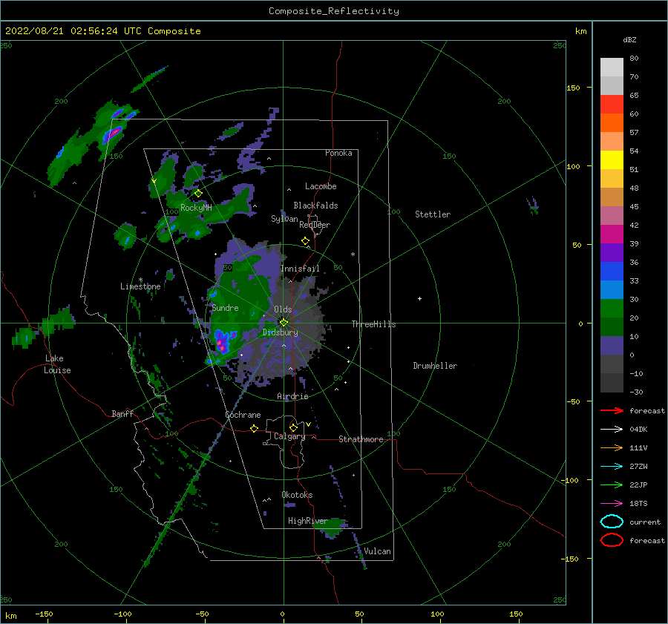
Task: Click the Banff label
Action: 122,414
